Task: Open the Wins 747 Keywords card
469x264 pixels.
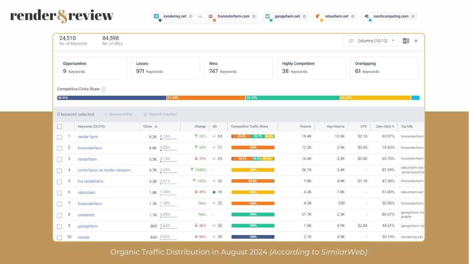Action: 239,68
